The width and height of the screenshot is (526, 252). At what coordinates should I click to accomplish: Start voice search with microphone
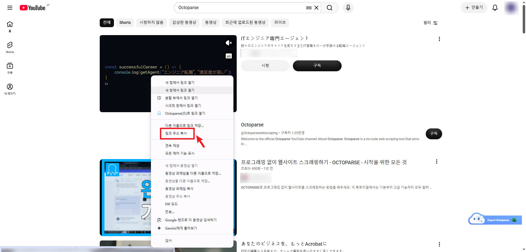[x=348, y=8]
